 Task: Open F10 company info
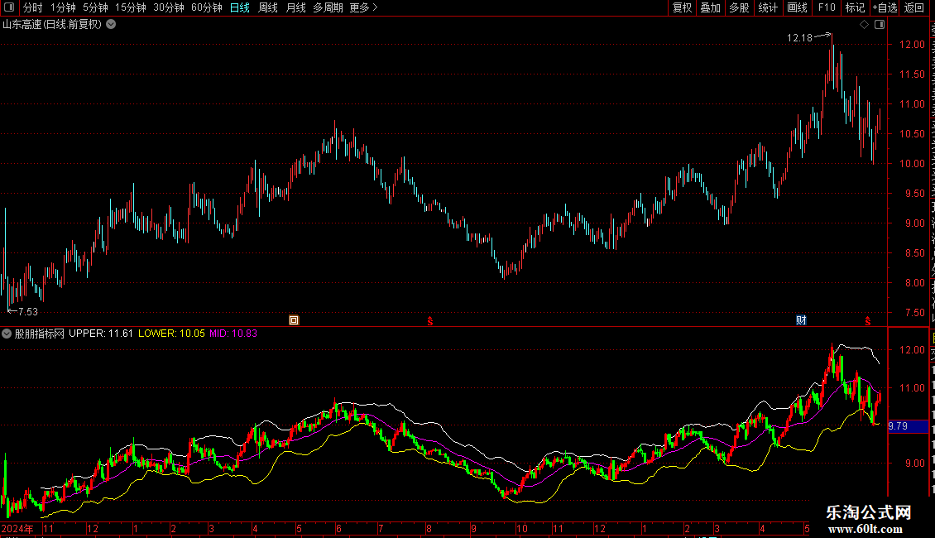[x=827, y=7]
